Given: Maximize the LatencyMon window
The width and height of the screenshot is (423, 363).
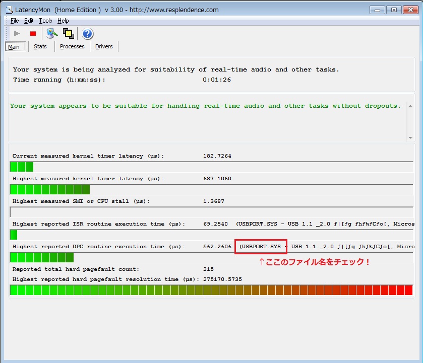Looking at the screenshot, I should click(x=394, y=10).
